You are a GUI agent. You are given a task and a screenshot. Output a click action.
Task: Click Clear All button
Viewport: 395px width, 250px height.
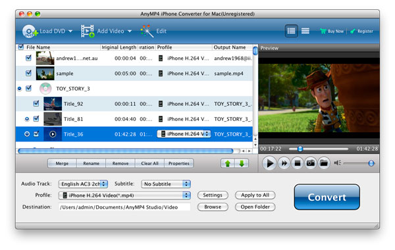point(149,163)
